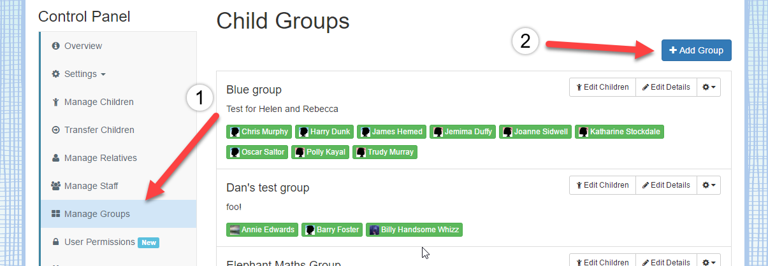Screen dimensions: 768x266
Task: Click Annie Edwards' photo thumbnail
Action: (x=235, y=230)
